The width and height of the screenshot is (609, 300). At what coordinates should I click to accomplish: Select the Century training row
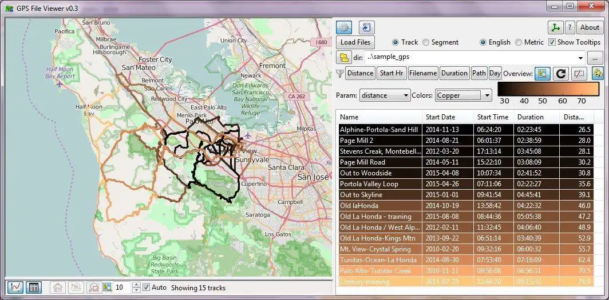point(465,281)
